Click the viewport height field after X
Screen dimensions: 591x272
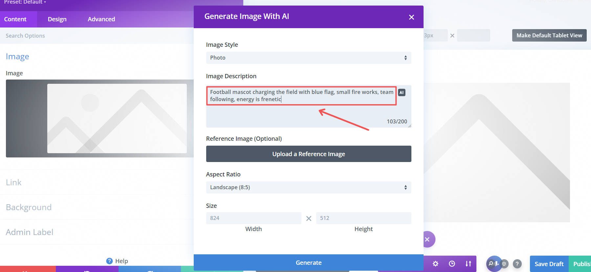pos(473,35)
